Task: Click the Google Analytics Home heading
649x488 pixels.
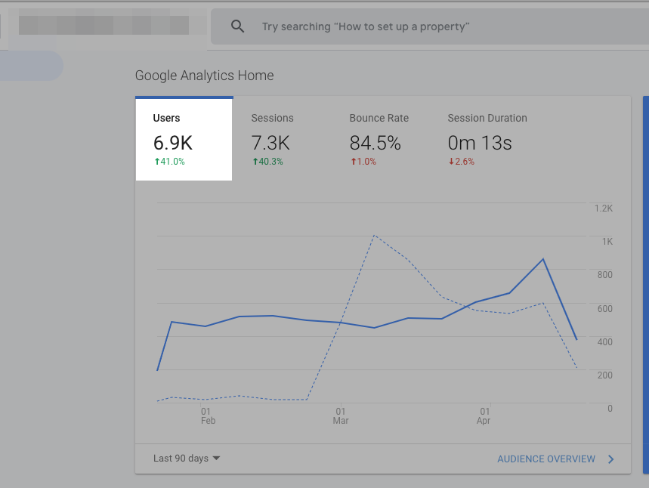Action: pos(205,76)
